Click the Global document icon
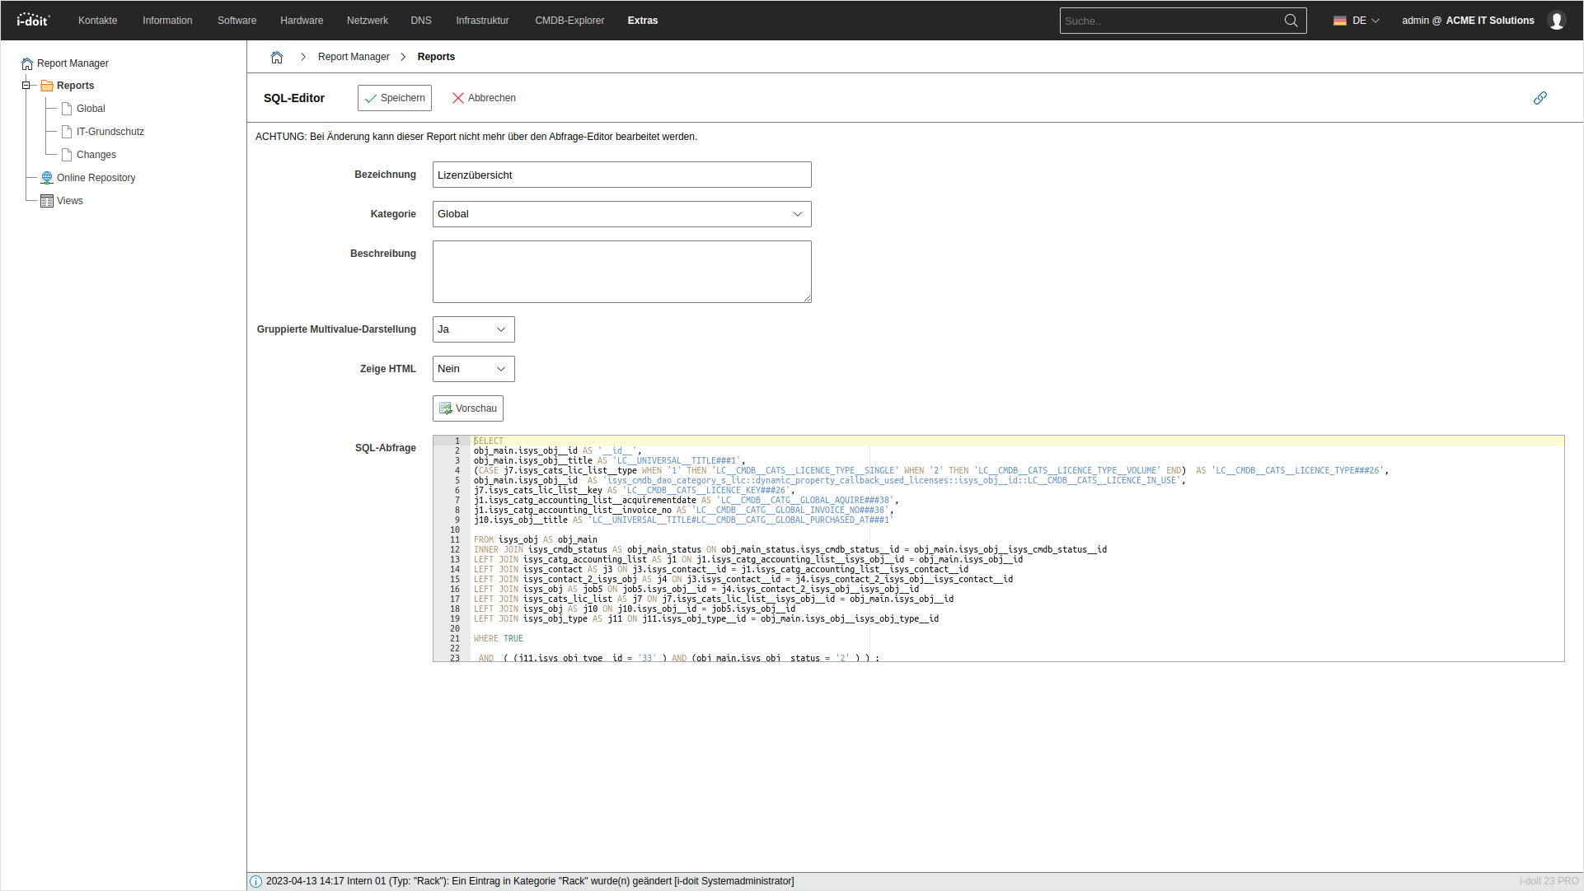This screenshot has width=1584, height=891. coord(67,109)
